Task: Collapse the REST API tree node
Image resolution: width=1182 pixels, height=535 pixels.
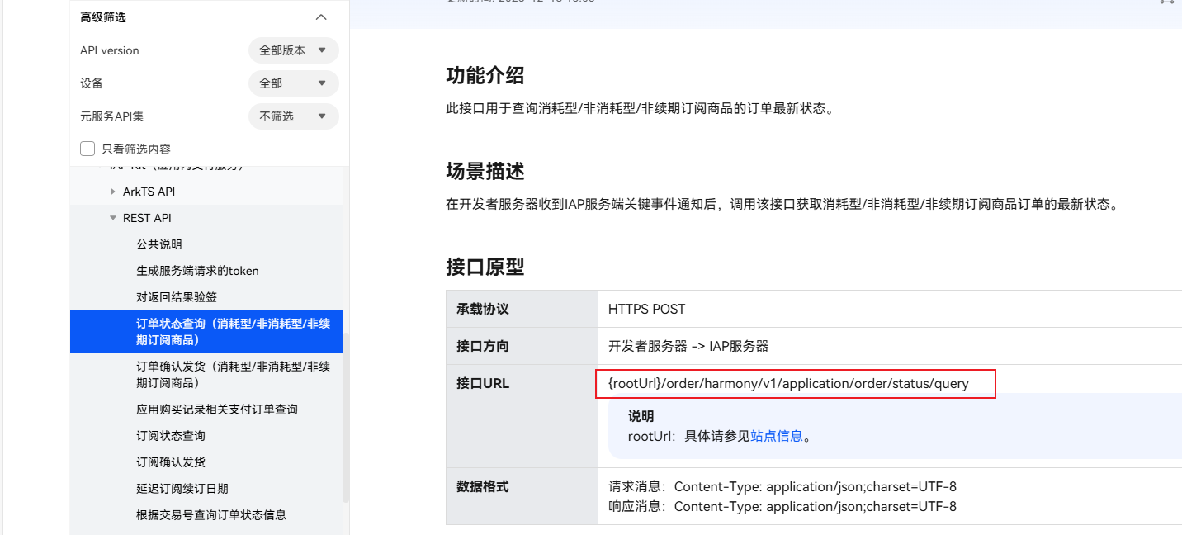Action: pos(113,218)
